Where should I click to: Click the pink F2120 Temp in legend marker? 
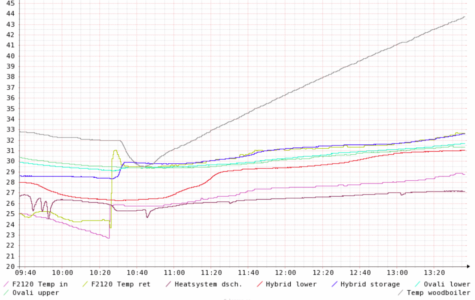(6, 284)
